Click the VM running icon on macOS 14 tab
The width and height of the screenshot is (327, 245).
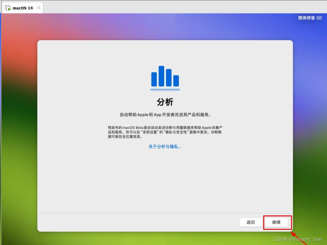point(8,8)
